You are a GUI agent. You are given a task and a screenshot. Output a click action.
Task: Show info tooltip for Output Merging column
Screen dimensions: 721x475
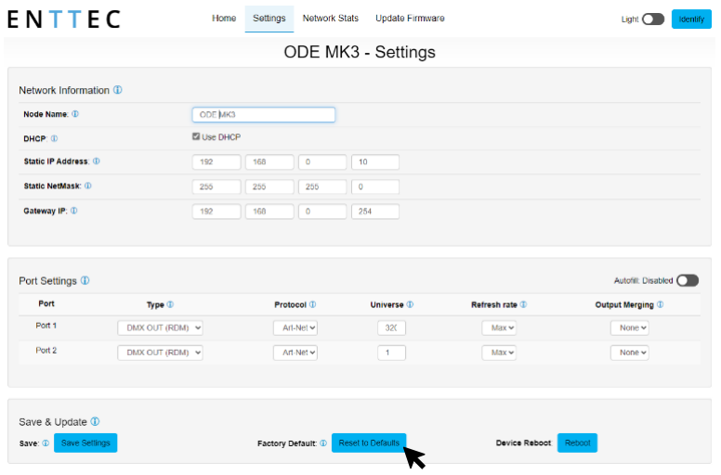point(661,304)
